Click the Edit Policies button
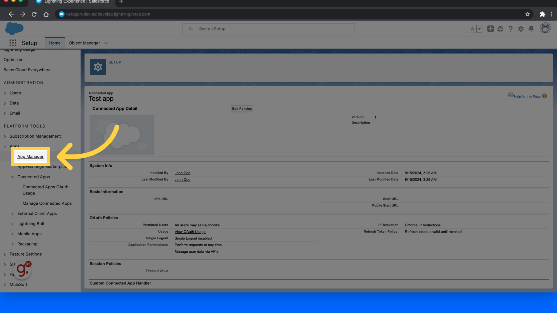 pos(242,109)
